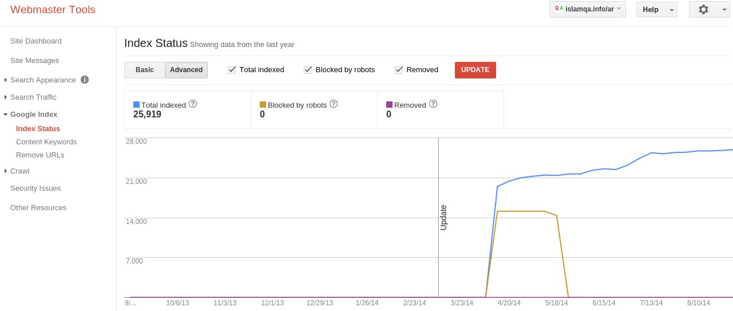Open Content Keywords in the sidebar

click(x=46, y=142)
